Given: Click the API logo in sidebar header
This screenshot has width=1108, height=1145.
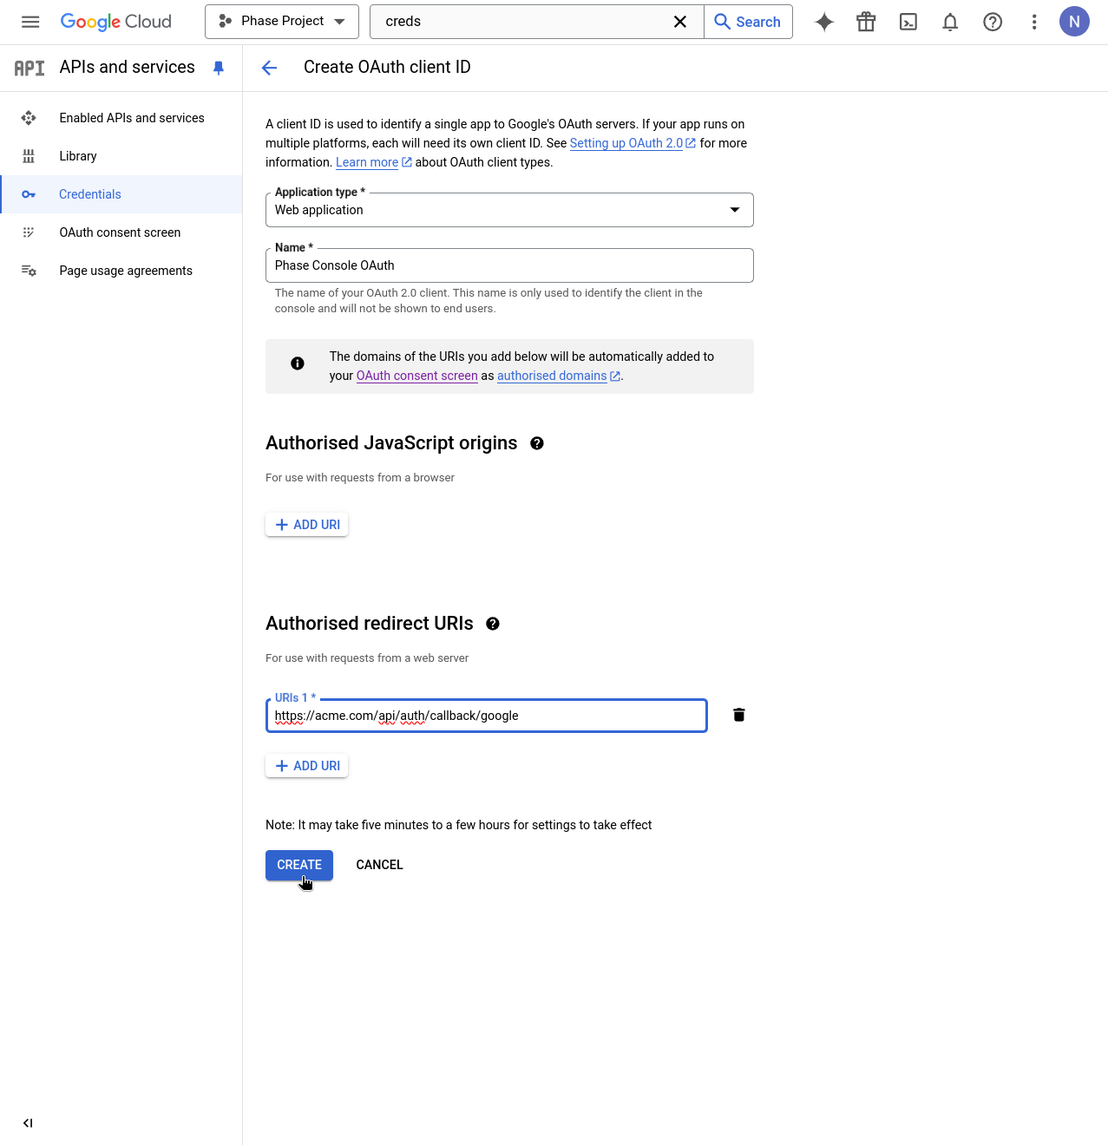Looking at the screenshot, I should pos(30,68).
